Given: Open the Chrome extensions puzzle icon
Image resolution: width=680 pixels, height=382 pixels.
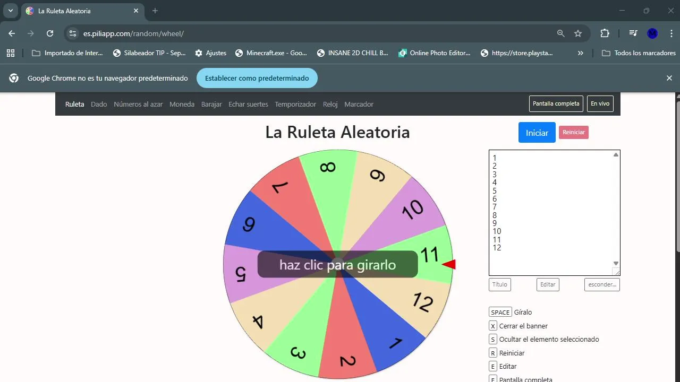Looking at the screenshot, I should coord(605,33).
